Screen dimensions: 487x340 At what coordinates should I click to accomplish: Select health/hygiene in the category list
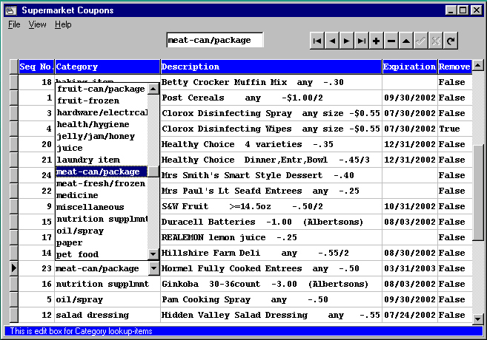pos(102,124)
